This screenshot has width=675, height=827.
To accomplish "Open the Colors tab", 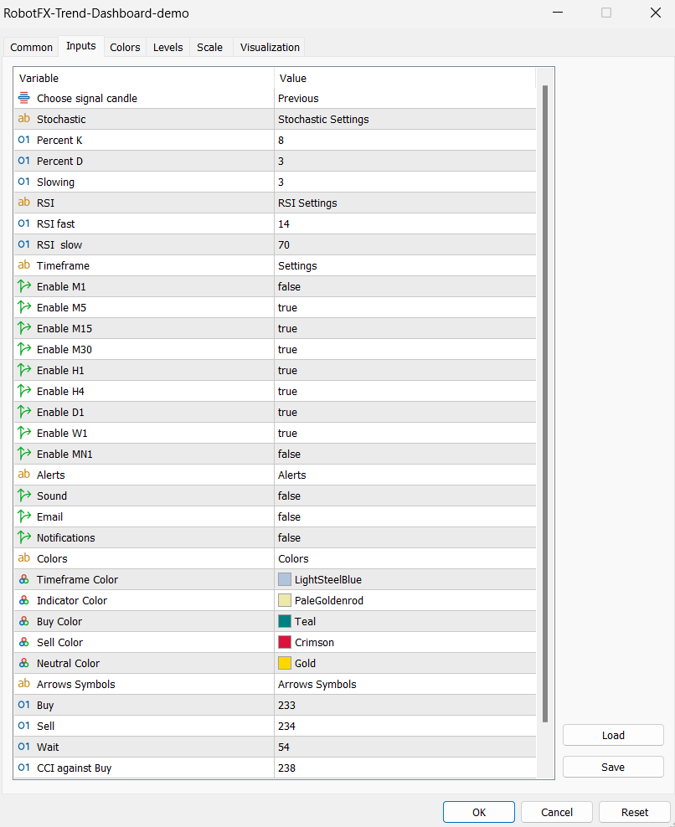I will 125,47.
